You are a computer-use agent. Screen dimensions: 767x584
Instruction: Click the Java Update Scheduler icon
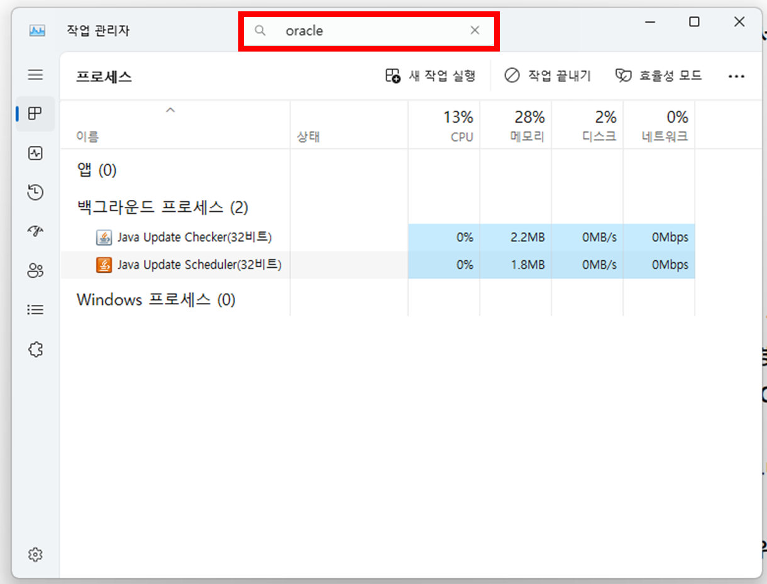(x=104, y=265)
